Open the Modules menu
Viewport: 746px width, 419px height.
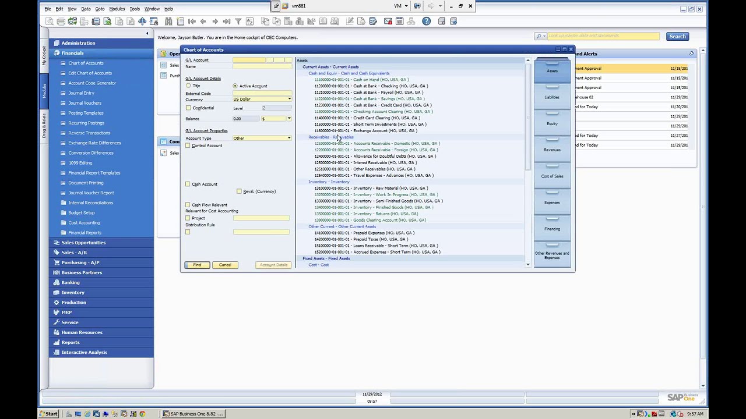tap(117, 9)
